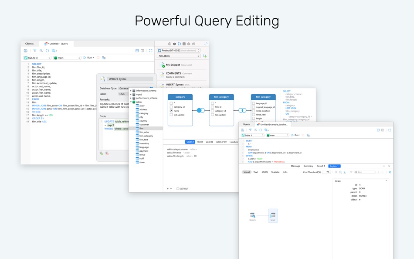Open COMMENTS snippet entry

[x=182, y=75]
